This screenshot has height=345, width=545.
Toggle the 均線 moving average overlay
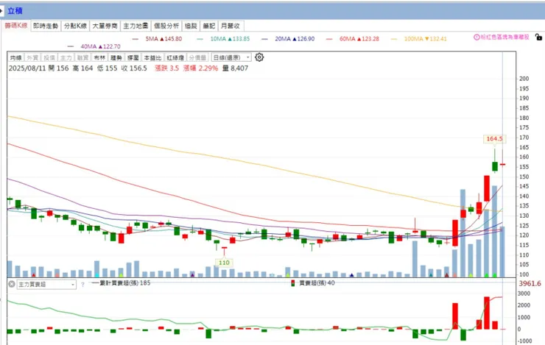point(15,57)
